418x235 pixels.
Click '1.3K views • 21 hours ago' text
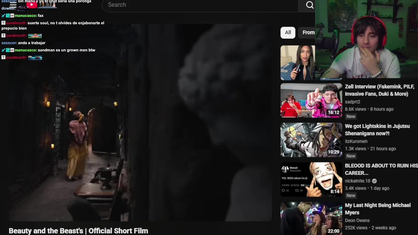tap(370, 149)
